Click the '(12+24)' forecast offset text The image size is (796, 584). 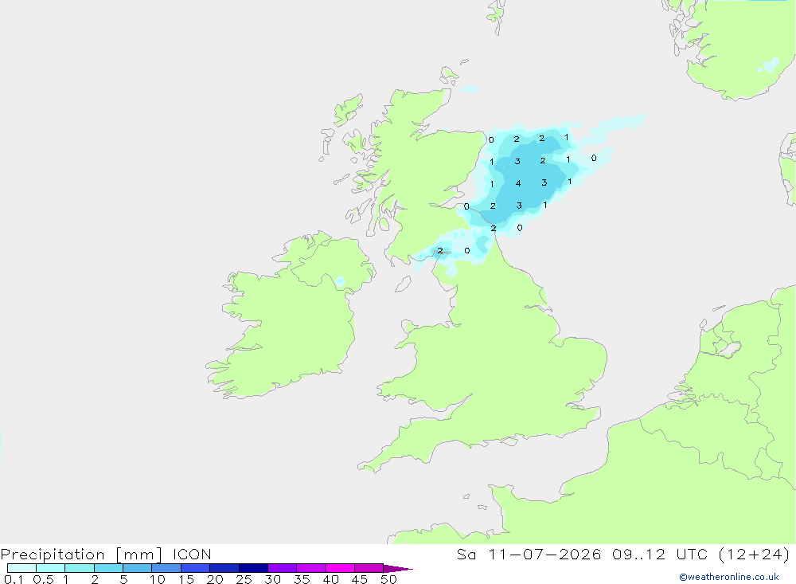755,554
